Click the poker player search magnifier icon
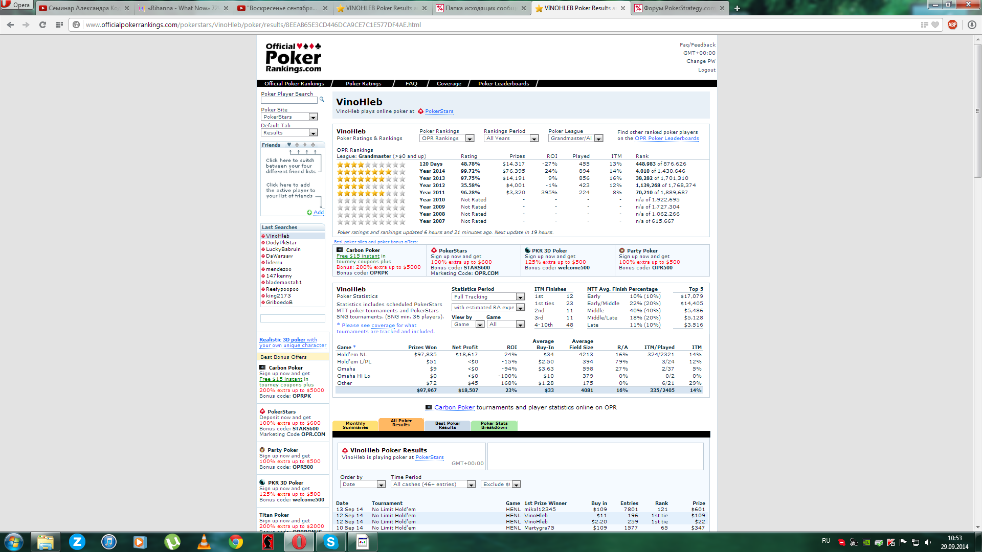 (x=322, y=100)
